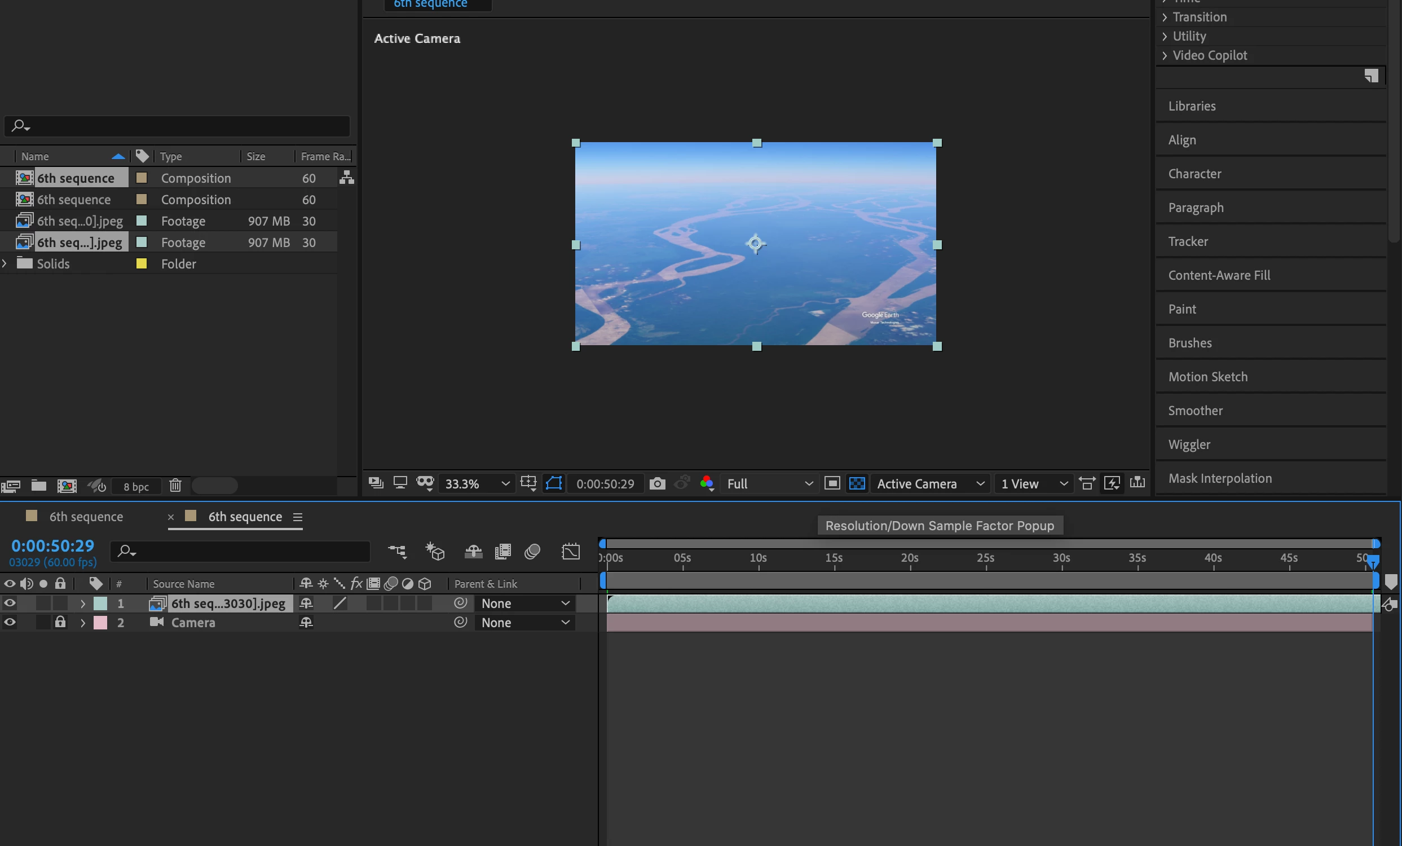
Task: Click the 8 bpc color depth button
Action: coord(136,486)
